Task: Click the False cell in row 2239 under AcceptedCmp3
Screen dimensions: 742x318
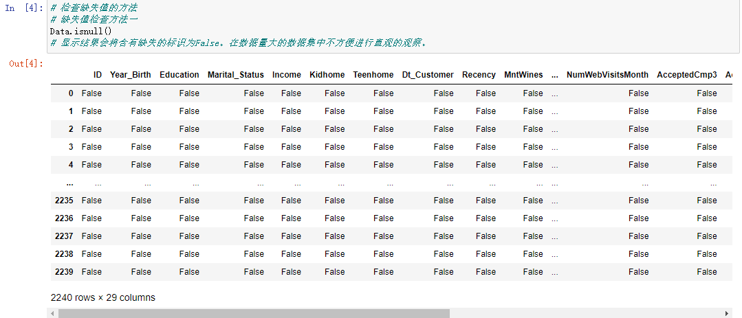Action: pyautogui.click(x=707, y=272)
